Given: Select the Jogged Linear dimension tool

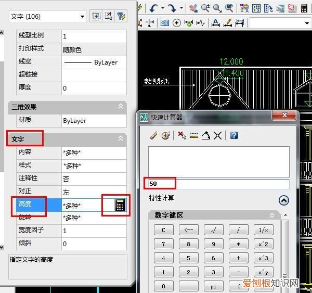Looking at the screenshot, I should (200, 23).
